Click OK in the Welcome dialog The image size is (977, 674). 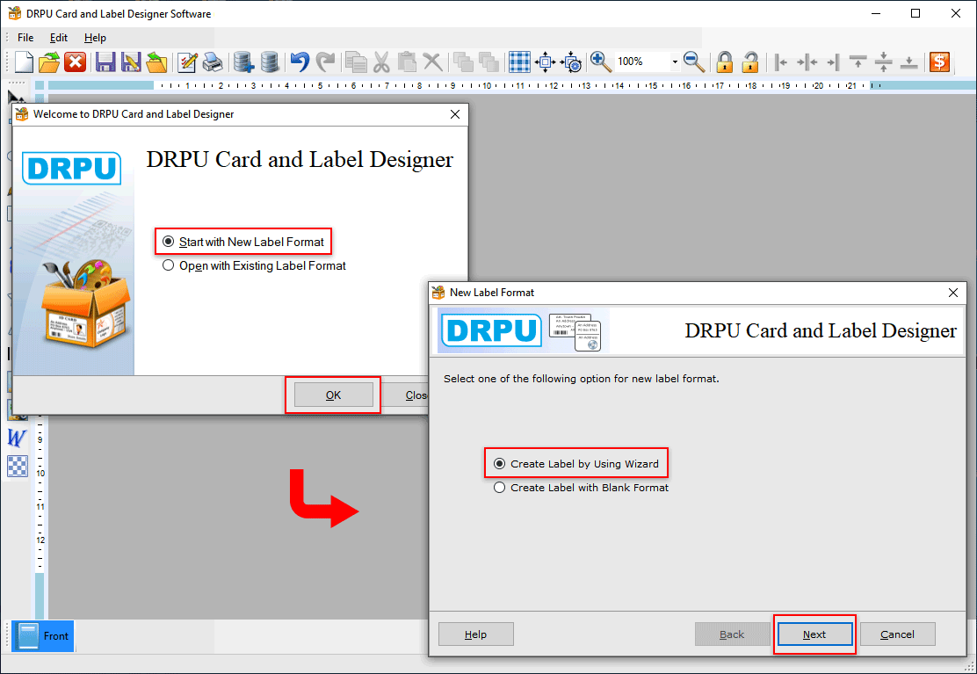(333, 395)
